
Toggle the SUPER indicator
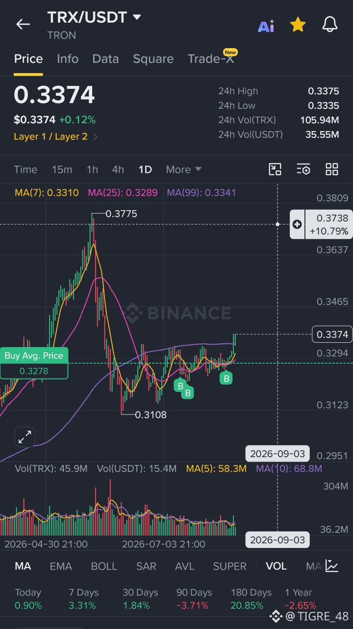pos(229,566)
